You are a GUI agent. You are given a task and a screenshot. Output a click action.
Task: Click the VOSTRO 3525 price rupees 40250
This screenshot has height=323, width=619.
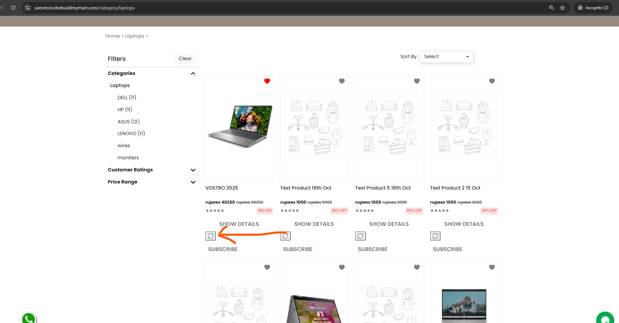tap(220, 202)
